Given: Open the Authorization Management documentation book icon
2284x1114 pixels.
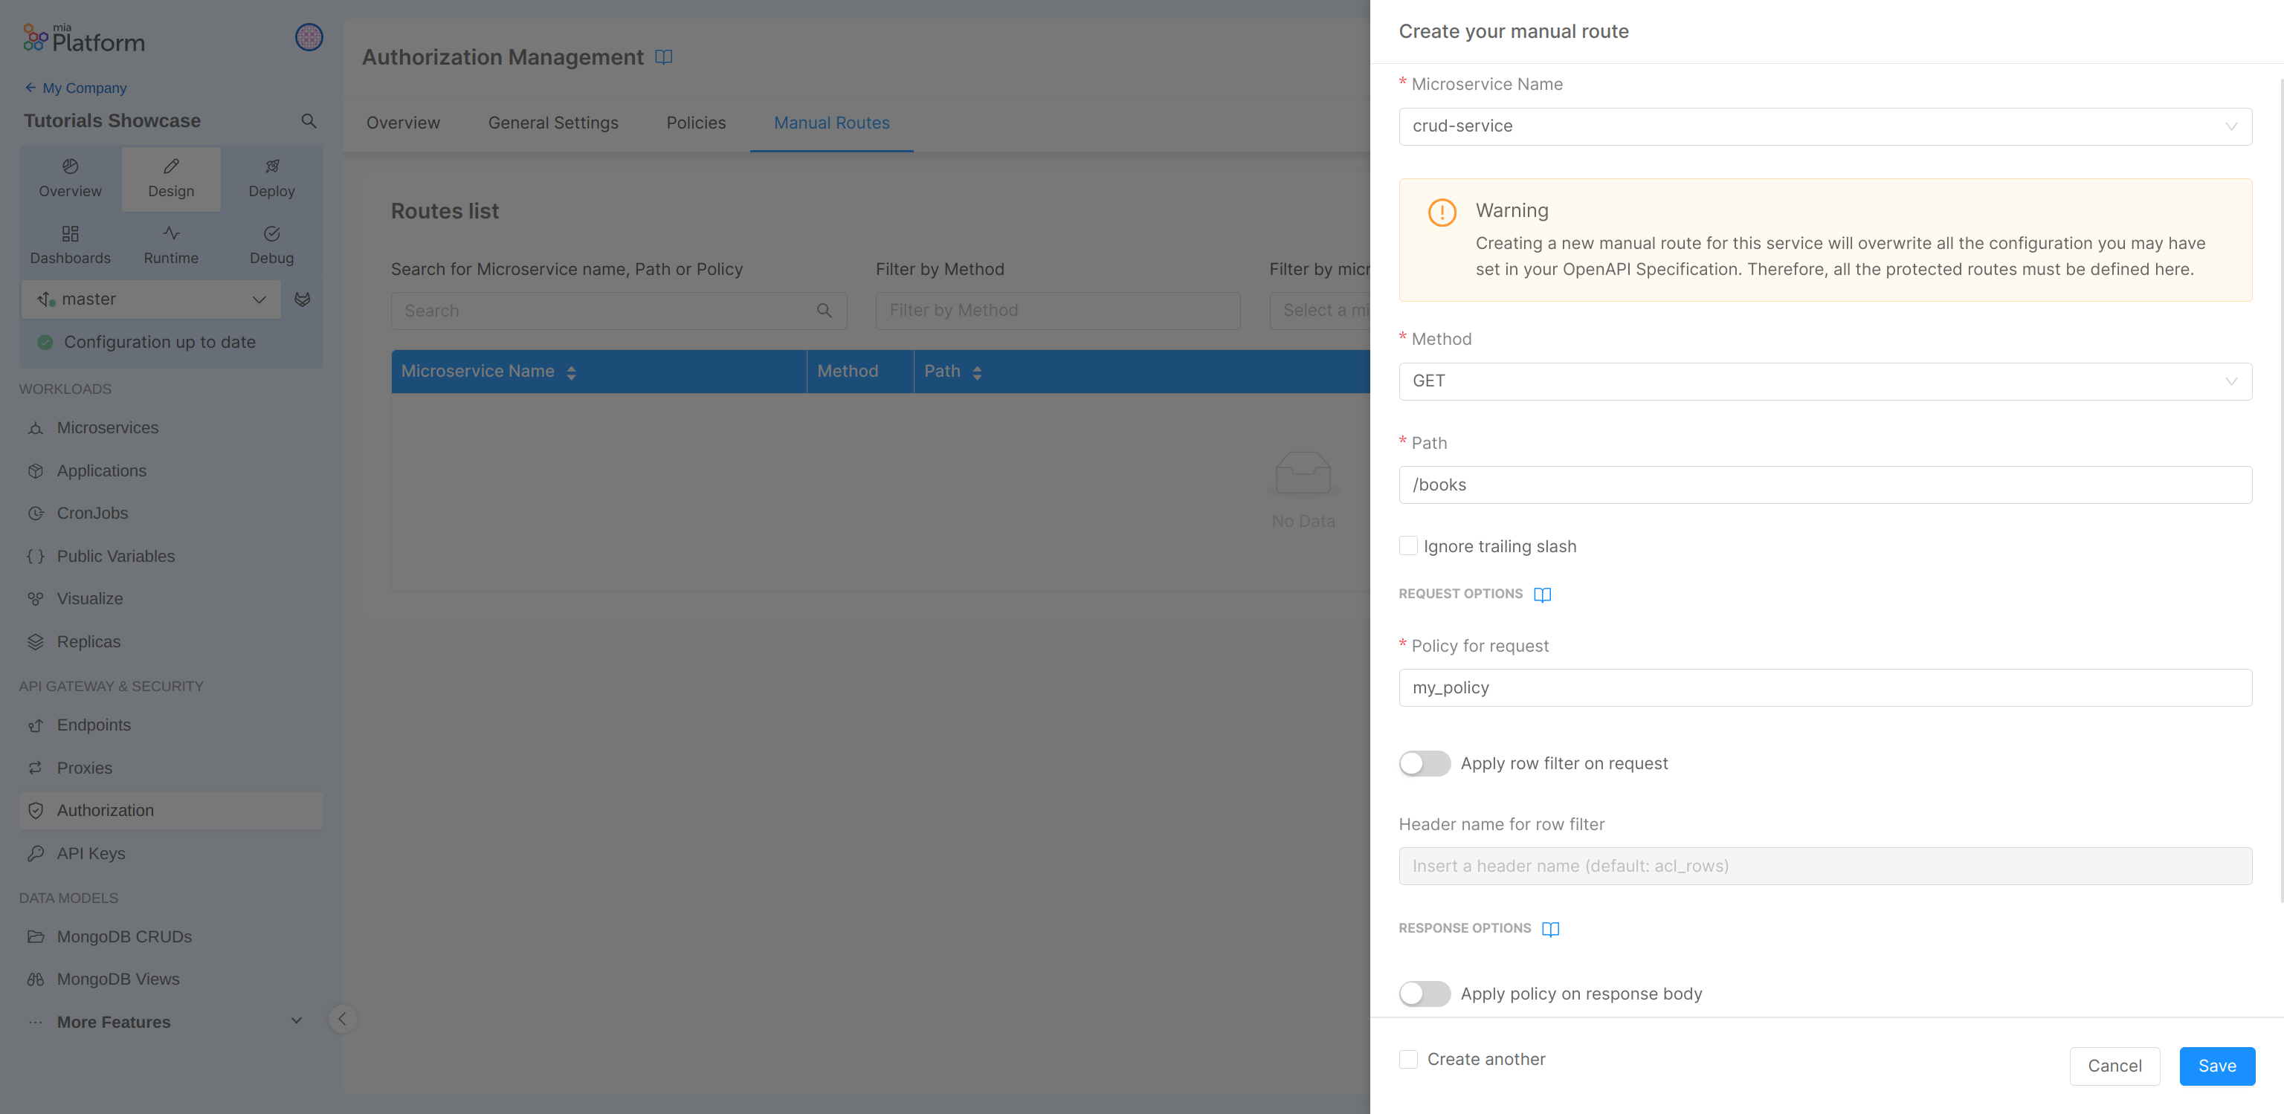Looking at the screenshot, I should [664, 56].
